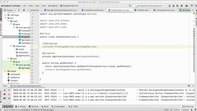Open the Event Log

(188, 106)
